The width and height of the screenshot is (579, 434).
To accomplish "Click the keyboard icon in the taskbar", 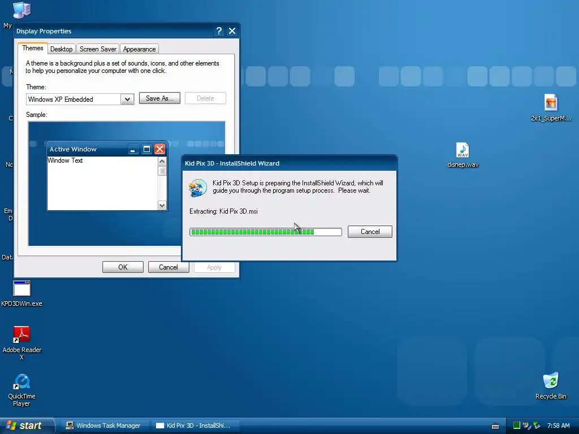I will tap(495, 426).
